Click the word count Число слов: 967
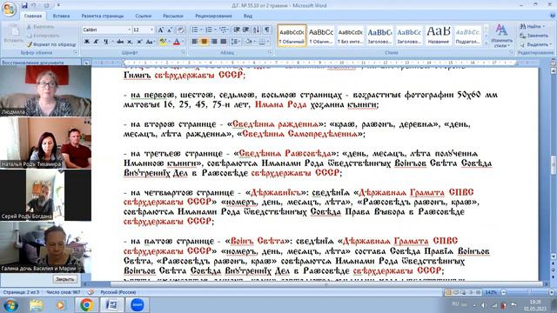The height and width of the screenshot is (313, 557). [x=63, y=292]
